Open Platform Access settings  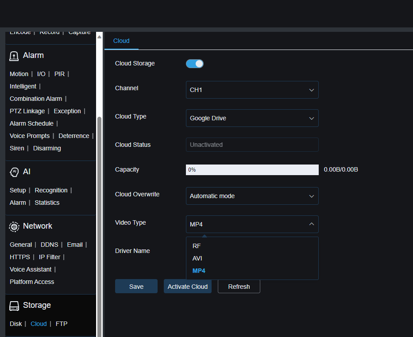[x=31, y=282]
